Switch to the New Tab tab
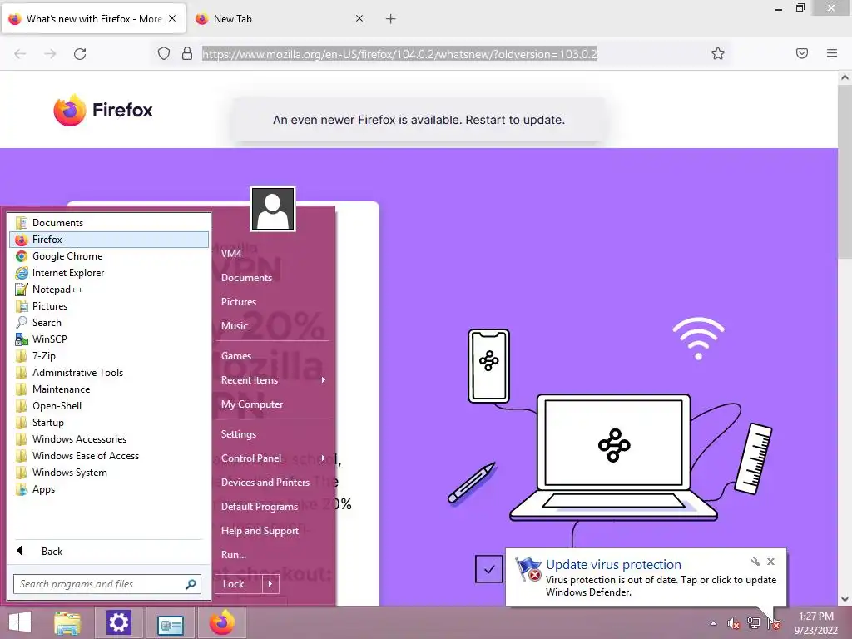The image size is (852, 639). [279, 19]
